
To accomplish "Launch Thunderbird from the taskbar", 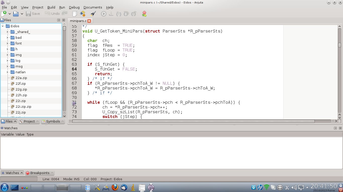I will 124,187.
